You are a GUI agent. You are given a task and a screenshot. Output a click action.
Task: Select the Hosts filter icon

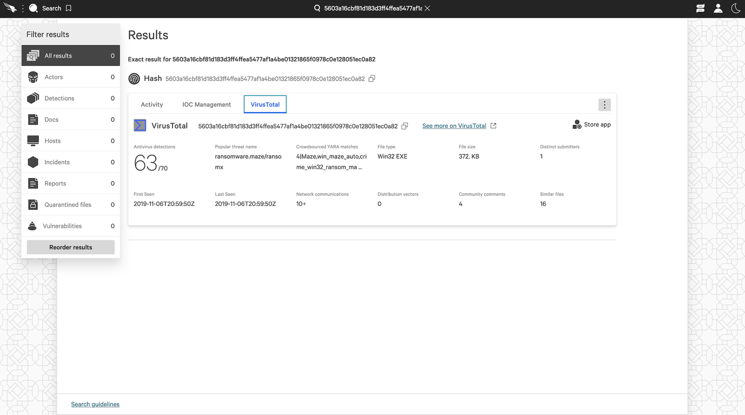click(33, 140)
